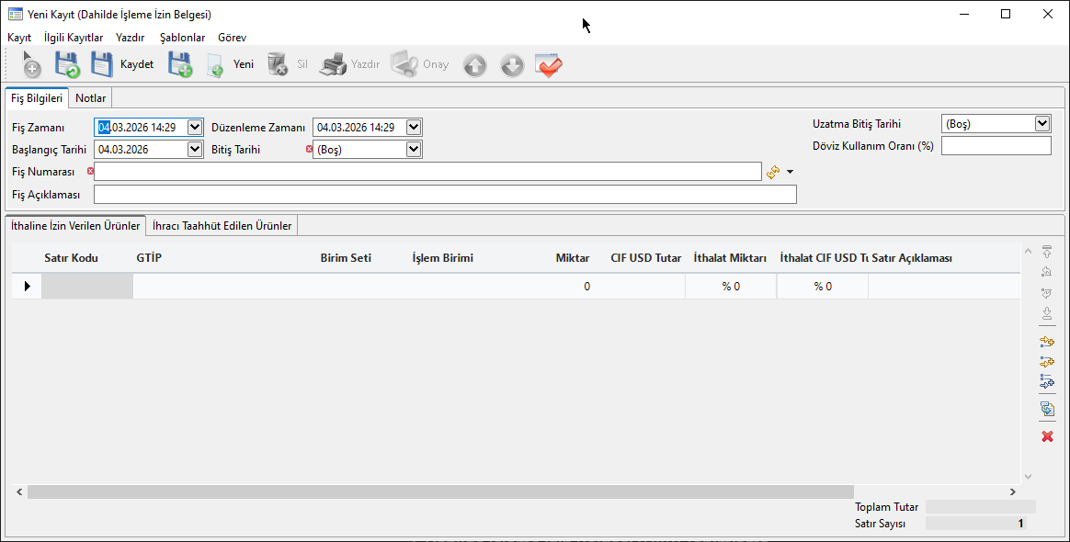Click the top yellow add-row icon
Viewport: 1070px width, 542px height.
click(1046, 342)
